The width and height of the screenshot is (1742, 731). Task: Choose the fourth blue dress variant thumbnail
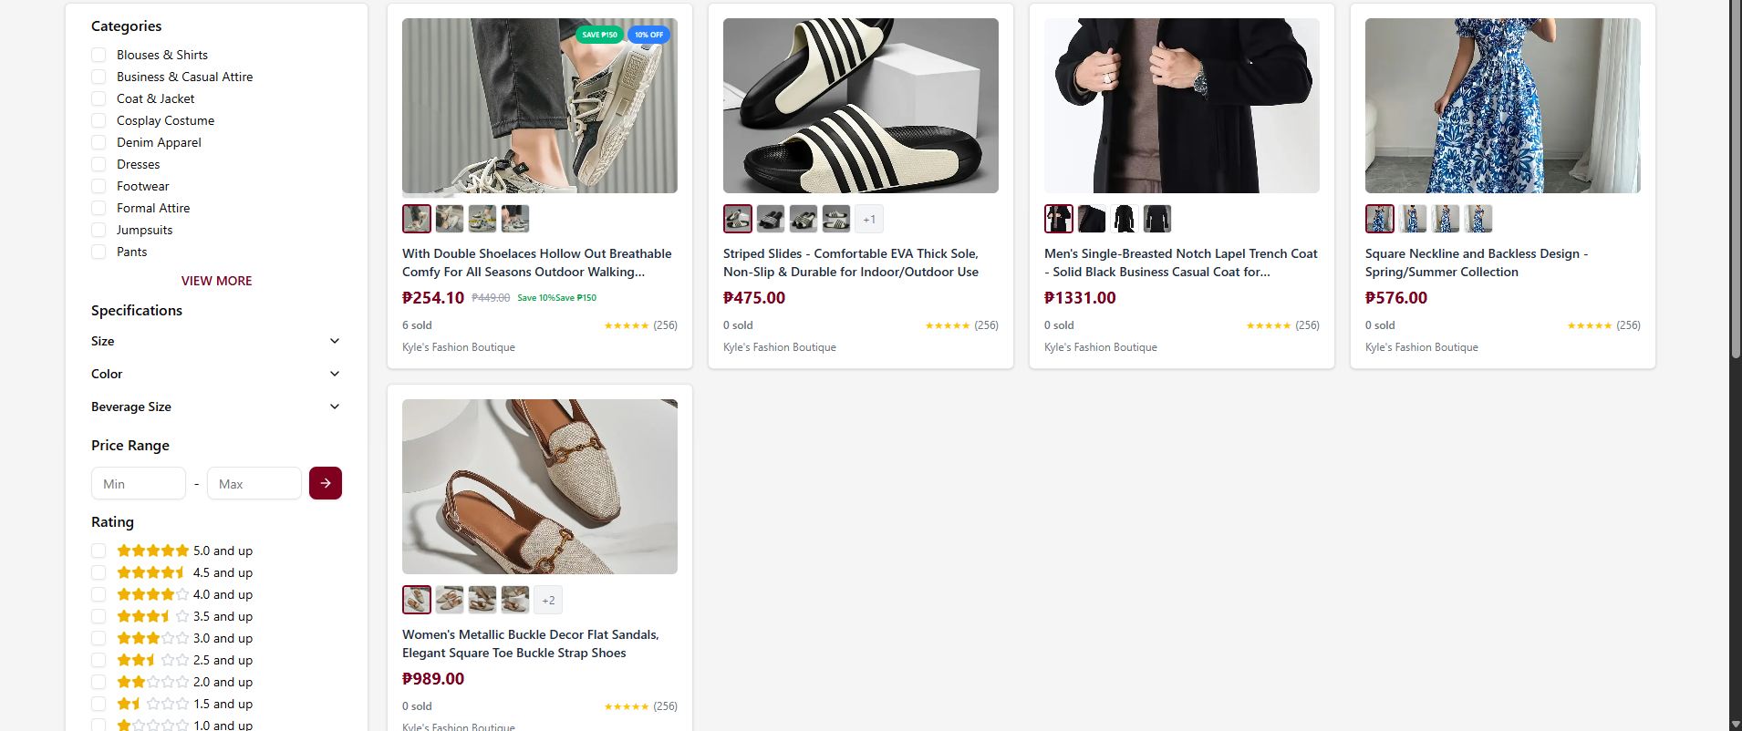click(1478, 219)
